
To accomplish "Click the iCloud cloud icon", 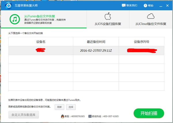I will pos(151,16).
